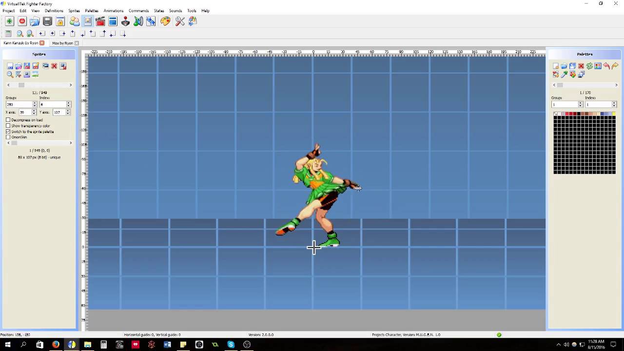Click the magnifier find sprite icon in Sprites panel
The width and height of the screenshot is (624, 351).
[10, 74]
